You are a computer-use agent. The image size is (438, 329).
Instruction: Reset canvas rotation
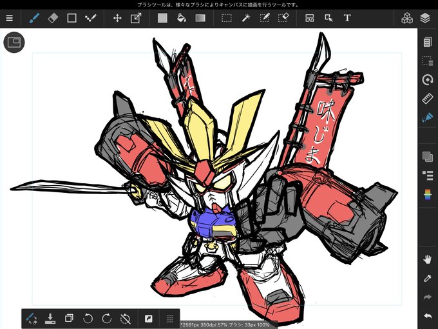tap(126, 319)
